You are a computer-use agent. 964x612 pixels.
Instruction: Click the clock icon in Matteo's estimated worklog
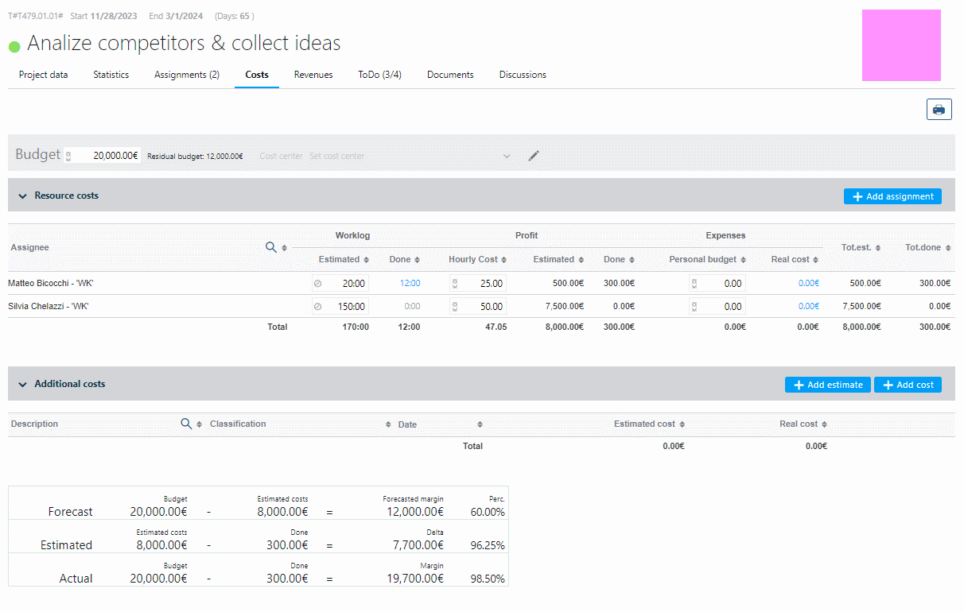[x=318, y=283]
